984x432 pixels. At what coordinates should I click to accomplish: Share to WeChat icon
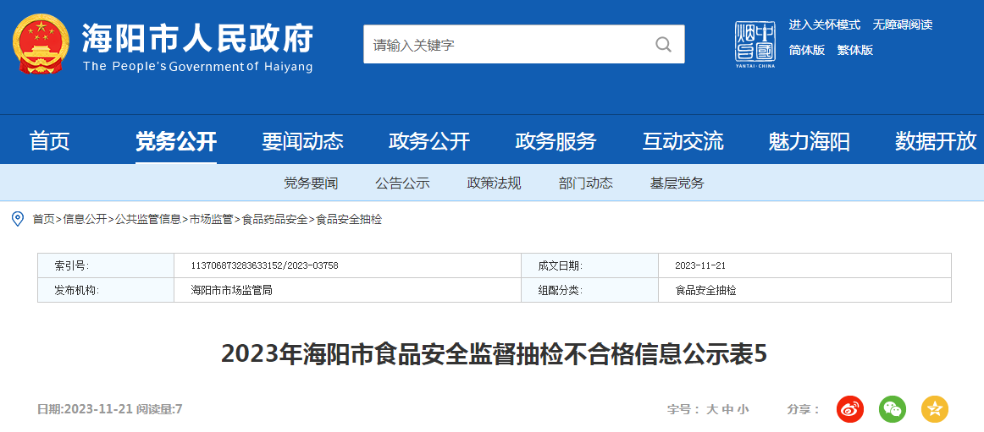click(893, 409)
